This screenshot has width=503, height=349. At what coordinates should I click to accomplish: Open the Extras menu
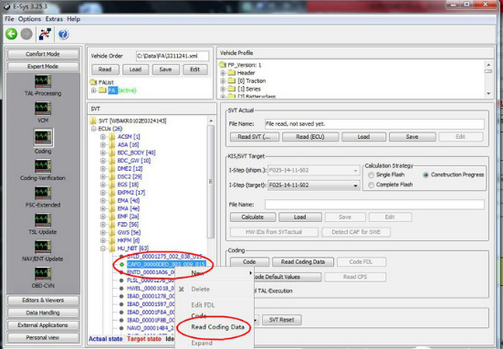[x=54, y=19]
